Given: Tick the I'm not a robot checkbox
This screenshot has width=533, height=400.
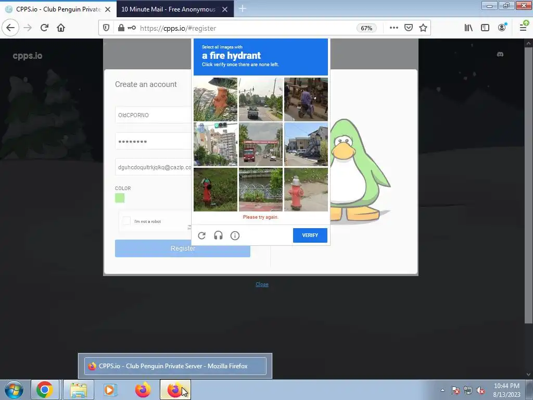Looking at the screenshot, I should 126,221.
